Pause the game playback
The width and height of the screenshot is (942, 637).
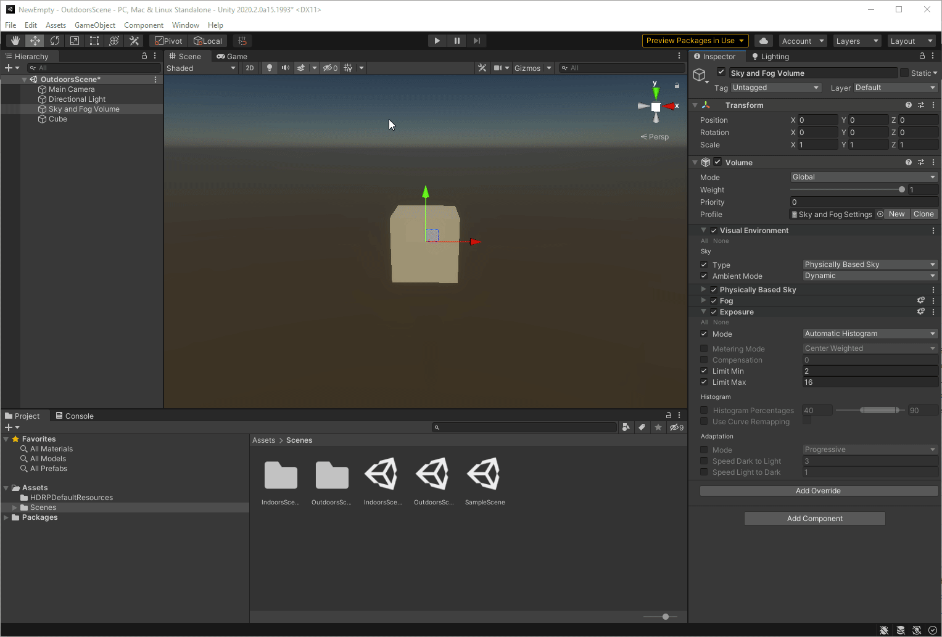(x=457, y=41)
